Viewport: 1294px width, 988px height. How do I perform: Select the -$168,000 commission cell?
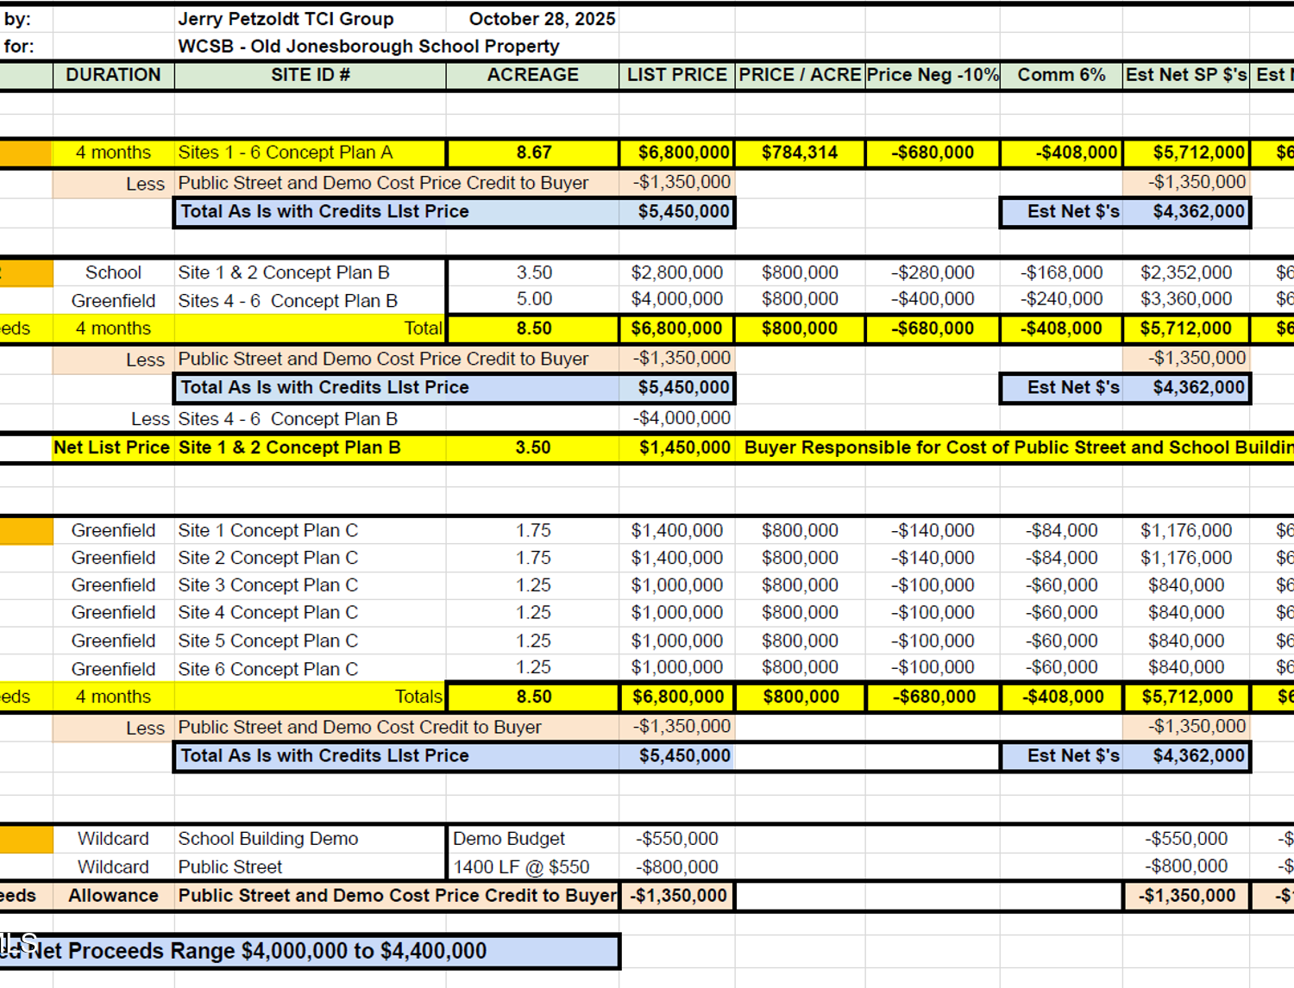click(x=1061, y=272)
